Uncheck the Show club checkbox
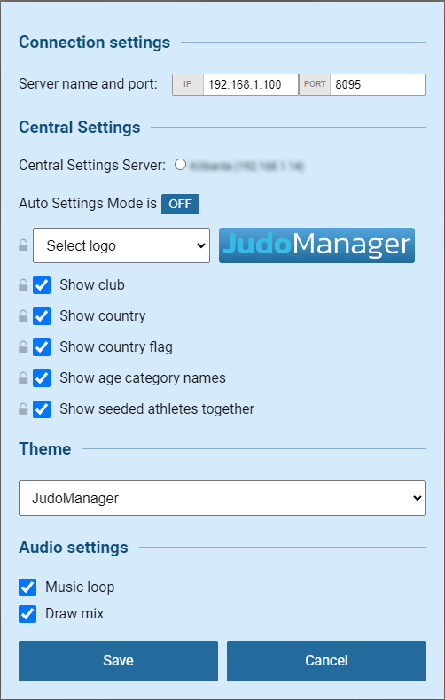This screenshot has height=700, width=445. [x=42, y=284]
